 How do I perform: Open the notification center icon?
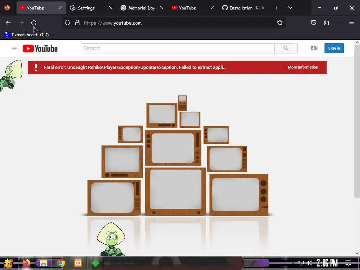(x=348, y=263)
